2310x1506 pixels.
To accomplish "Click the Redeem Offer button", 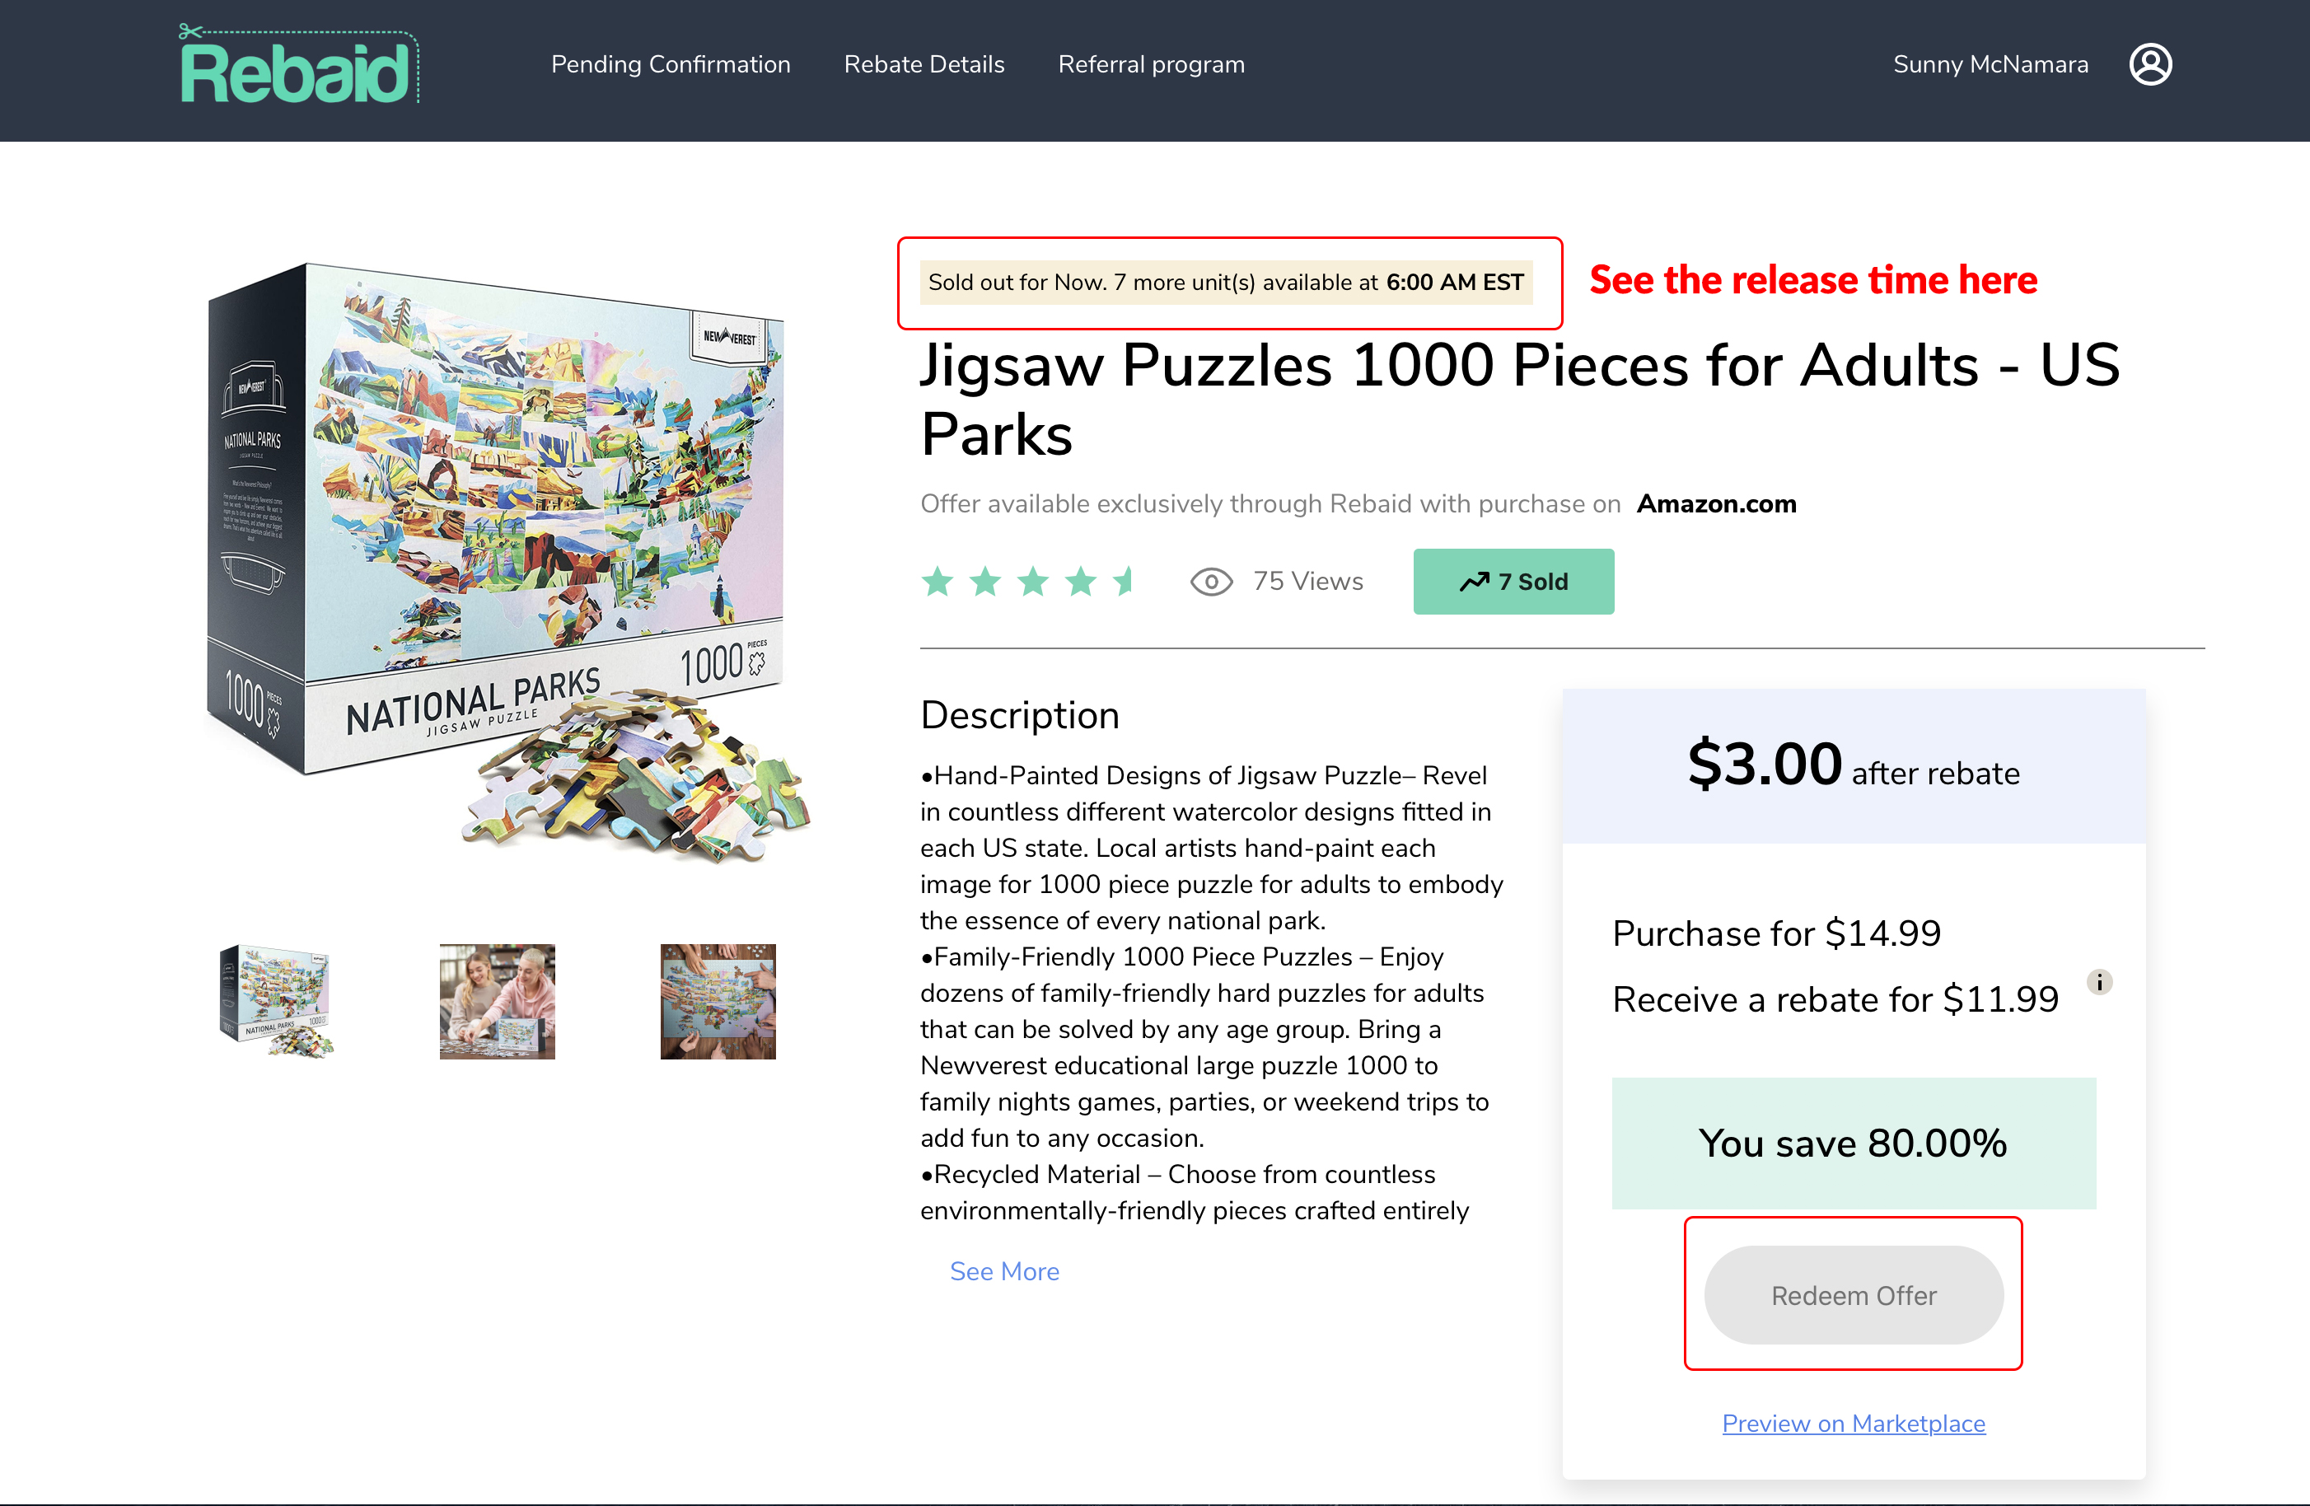I will [1853, 1294].
